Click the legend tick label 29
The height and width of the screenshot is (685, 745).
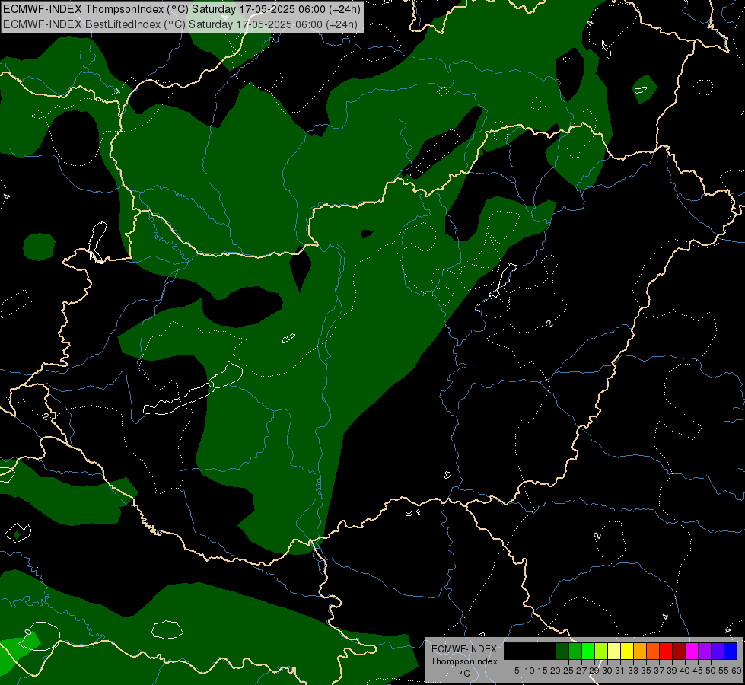tap(594, 671)
